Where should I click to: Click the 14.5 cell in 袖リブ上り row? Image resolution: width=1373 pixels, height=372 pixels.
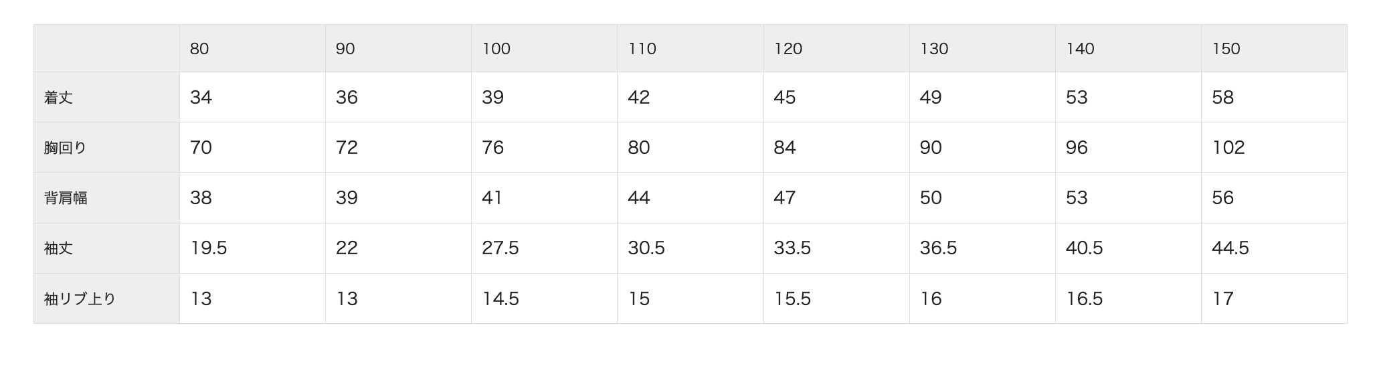point(500,299)
